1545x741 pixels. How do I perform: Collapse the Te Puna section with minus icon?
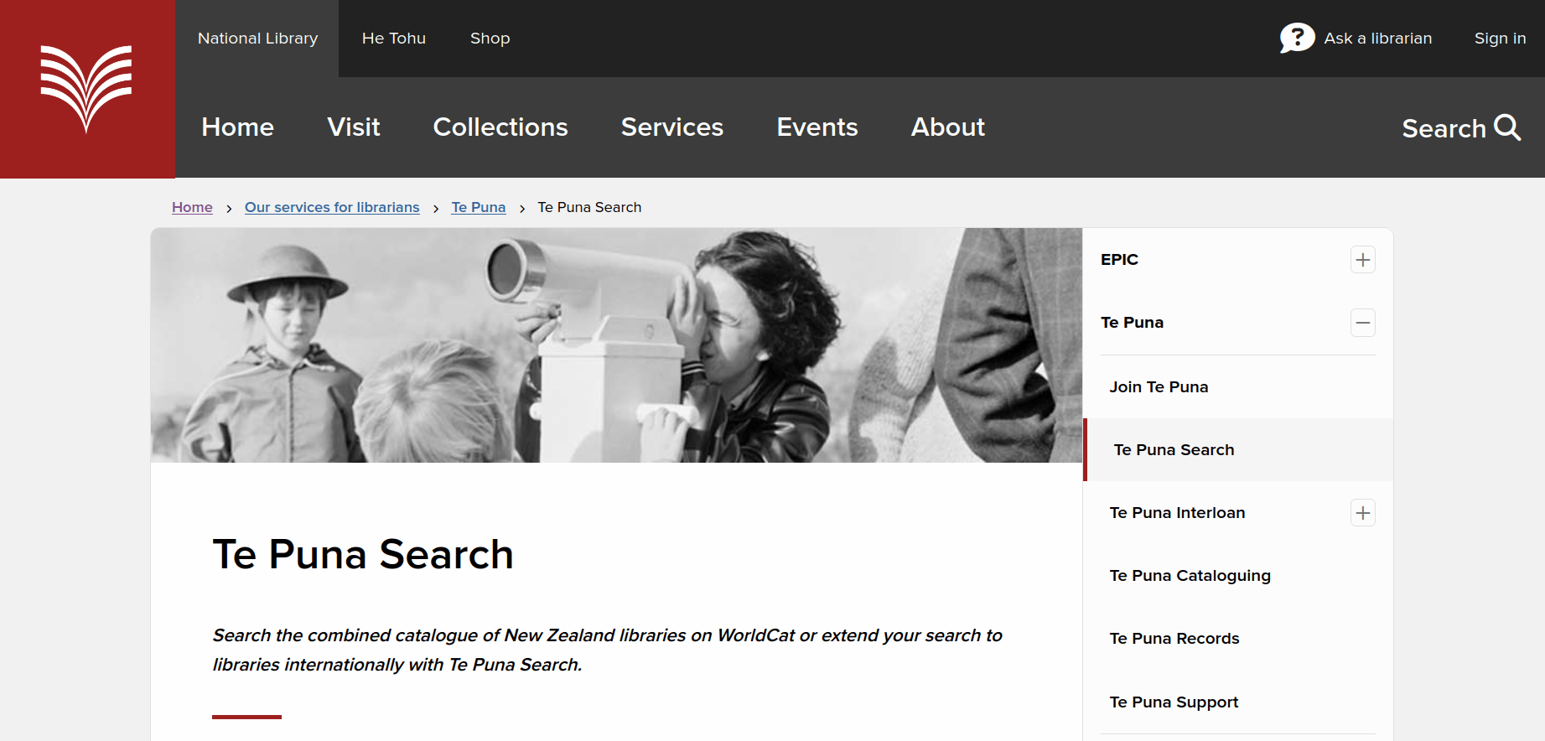[x=1363, y=323]
